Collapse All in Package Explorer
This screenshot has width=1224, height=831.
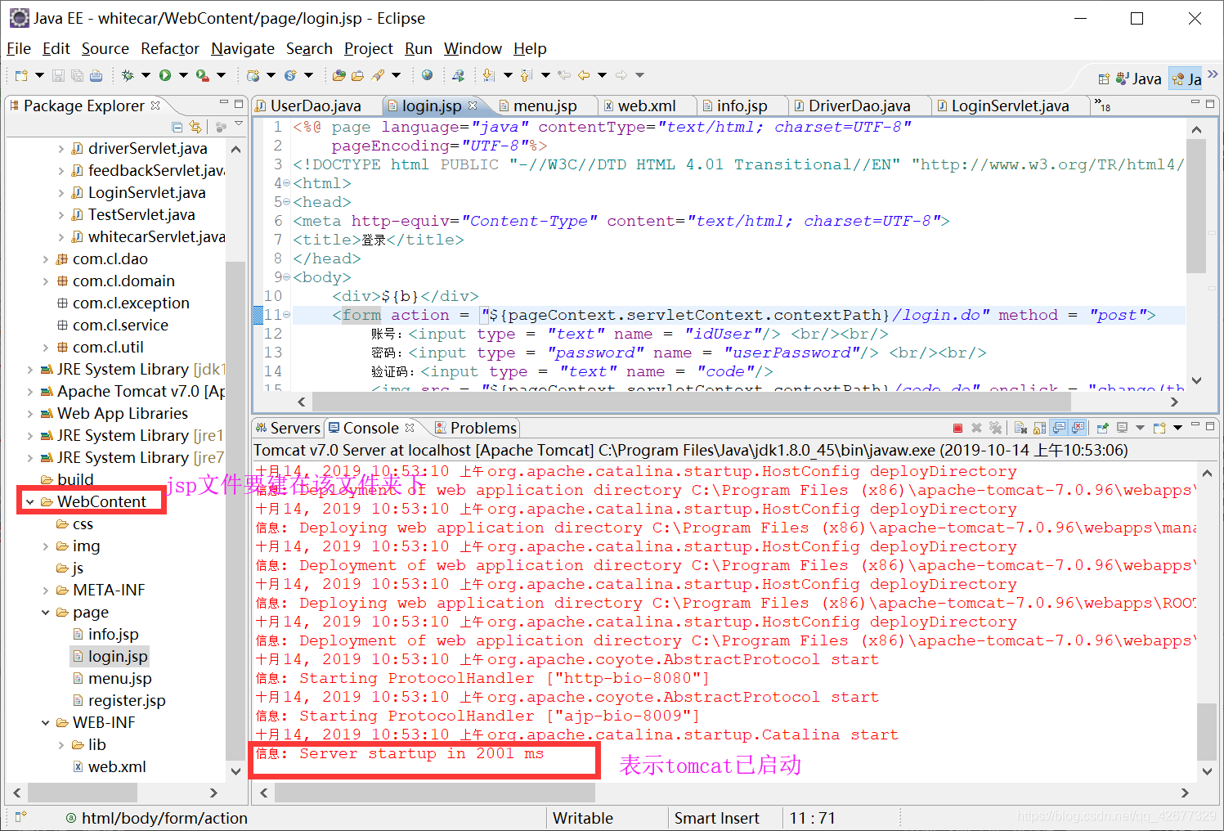click(177, 127)
